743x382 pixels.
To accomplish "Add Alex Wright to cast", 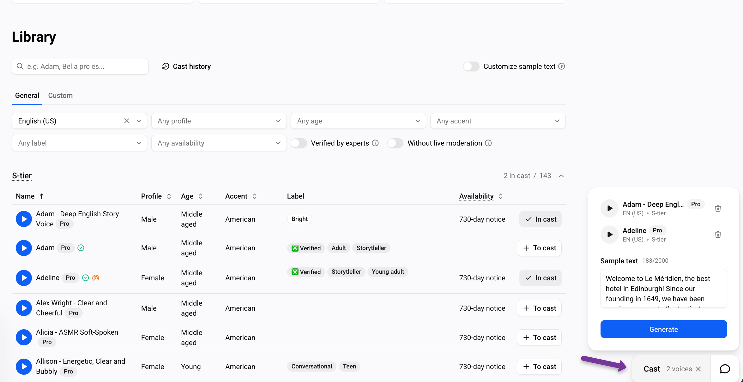I will pyautogui.click(x=539, y=308).
